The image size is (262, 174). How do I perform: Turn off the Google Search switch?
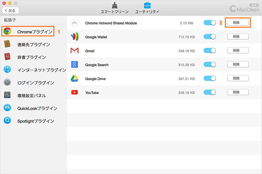(210, 64)
